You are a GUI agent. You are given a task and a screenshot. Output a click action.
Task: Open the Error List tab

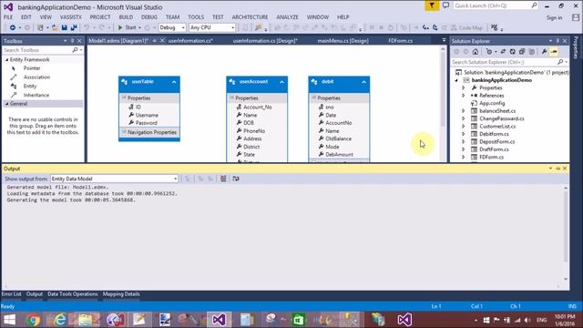point(12,294)
